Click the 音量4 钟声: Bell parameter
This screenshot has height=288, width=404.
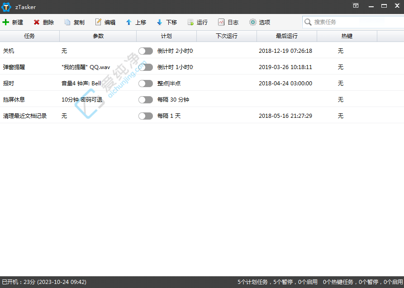click(81, 84)
